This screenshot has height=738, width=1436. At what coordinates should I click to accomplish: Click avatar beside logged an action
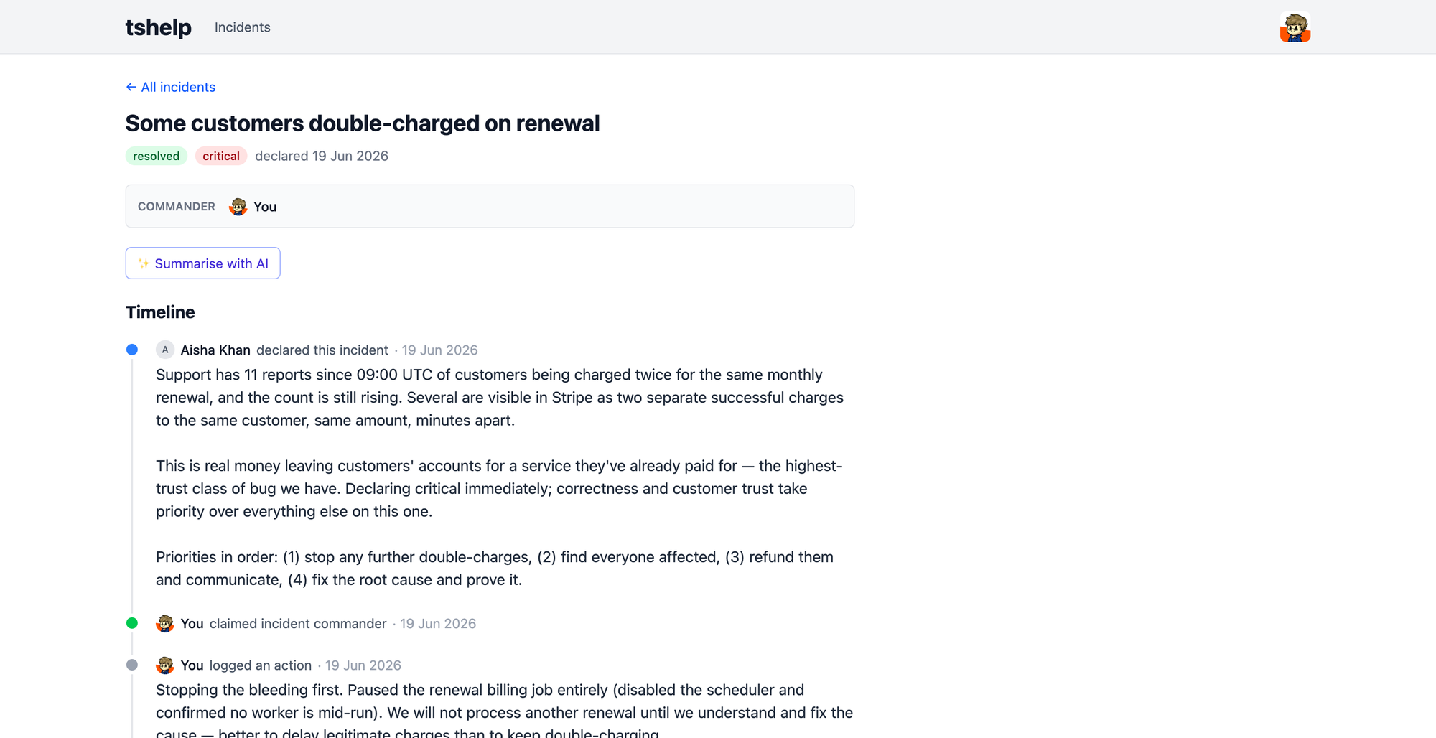165,665
